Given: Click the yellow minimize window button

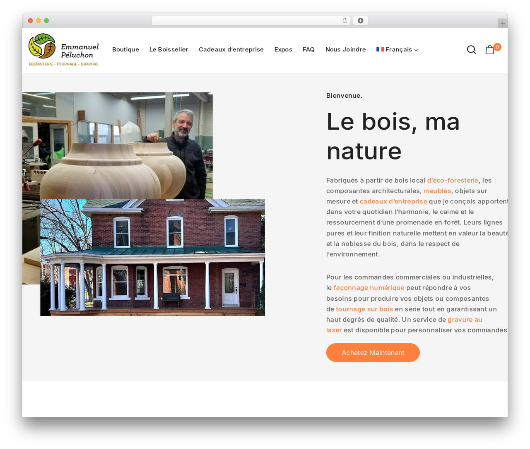Looking at the screenshot, I should pyautogui.click(x=39, y=21).
